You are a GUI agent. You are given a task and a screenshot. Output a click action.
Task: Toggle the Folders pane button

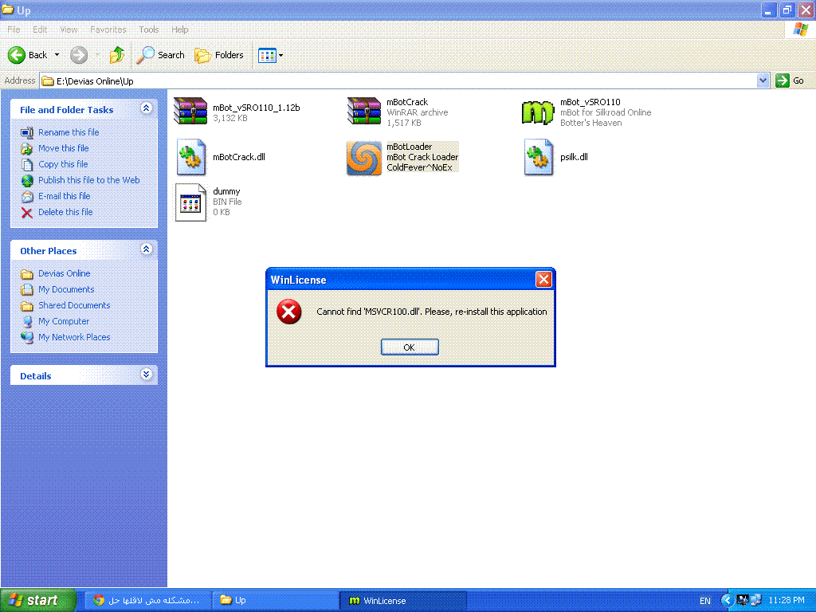tap(218, 55)
